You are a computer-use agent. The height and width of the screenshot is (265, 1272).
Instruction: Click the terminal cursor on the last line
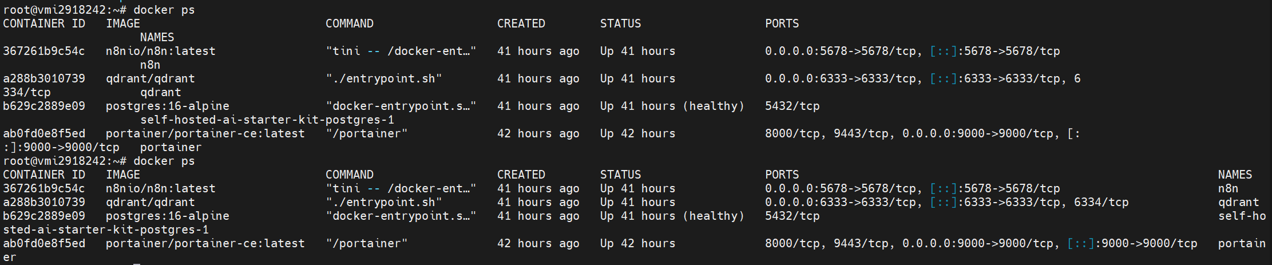click(137, 263)
